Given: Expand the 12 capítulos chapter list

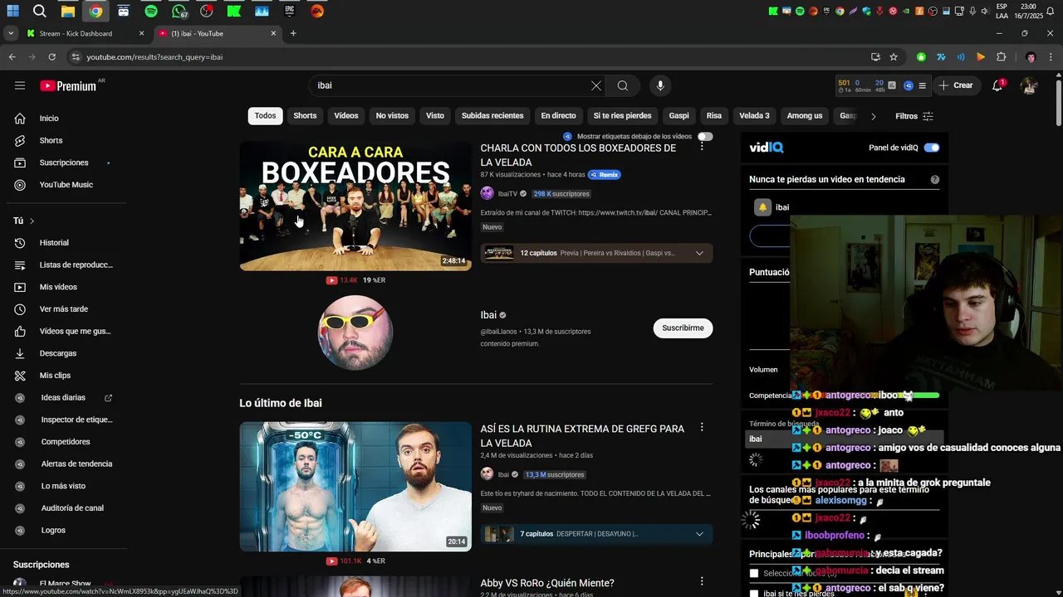Looking at the screenshot, I should click(x=699, y=253).
